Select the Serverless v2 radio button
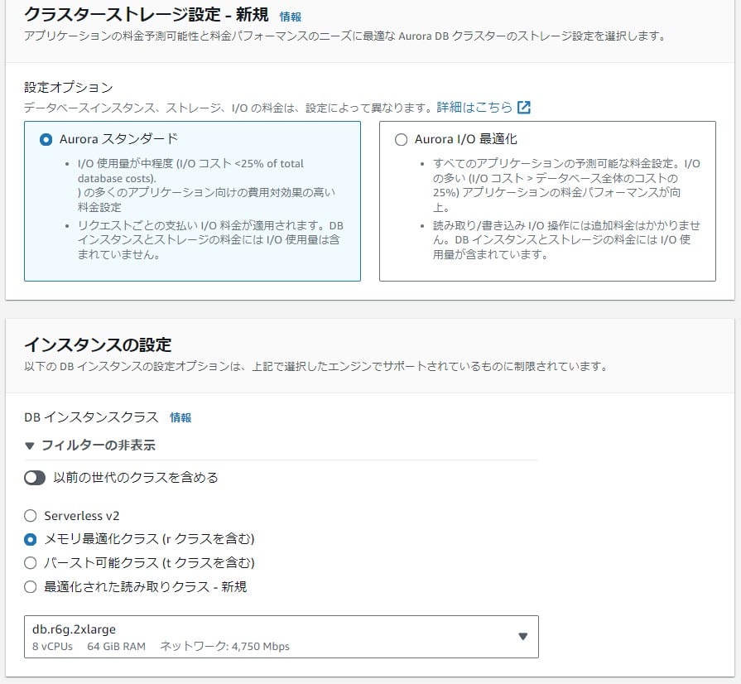 (31, 515)
